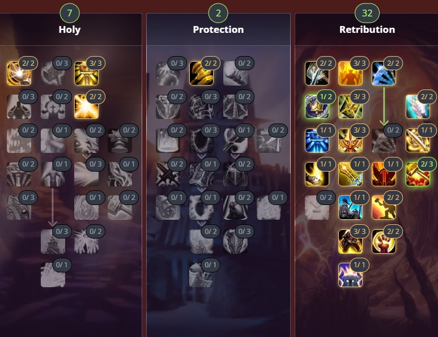
Task: Click the glowing hand talent at 2/2 in Holy
Action: point(19,74)
